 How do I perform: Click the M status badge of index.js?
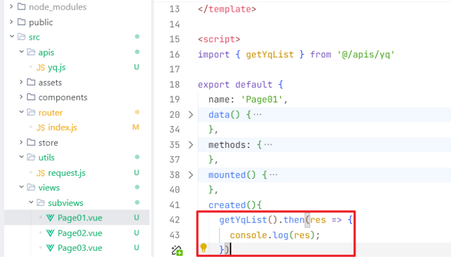[136, 127]
